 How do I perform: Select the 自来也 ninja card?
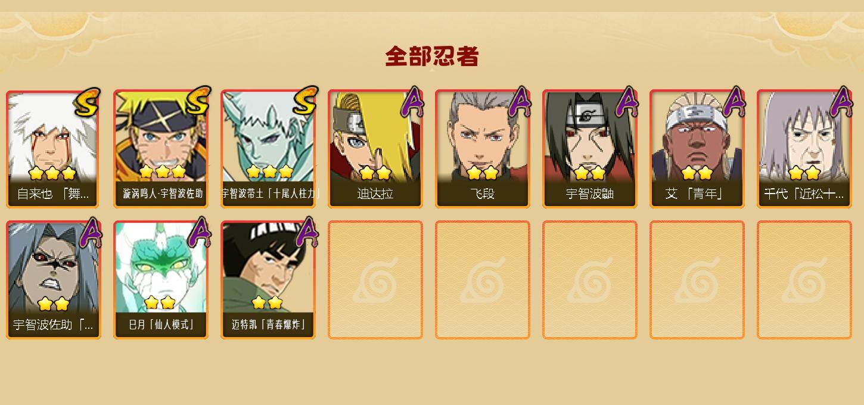(x=53, y=149)
